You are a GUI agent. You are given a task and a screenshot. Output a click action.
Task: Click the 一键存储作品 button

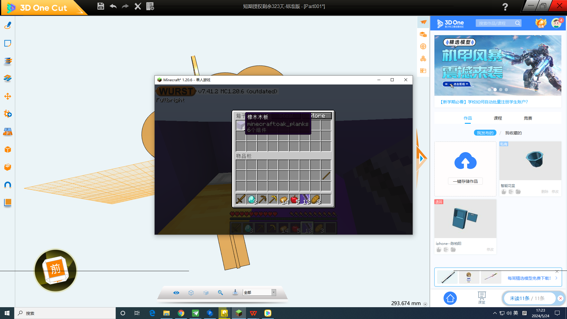(465, 181)
